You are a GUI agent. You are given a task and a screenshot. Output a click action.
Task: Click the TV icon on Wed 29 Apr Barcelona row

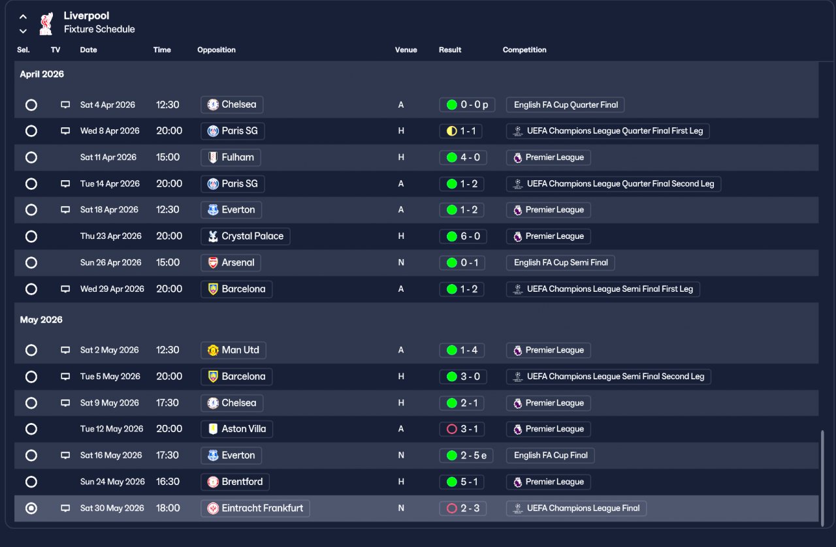tap(65, 289)
